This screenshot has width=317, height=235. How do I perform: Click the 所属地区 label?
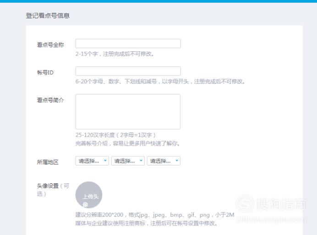click(x=48, y=162)
